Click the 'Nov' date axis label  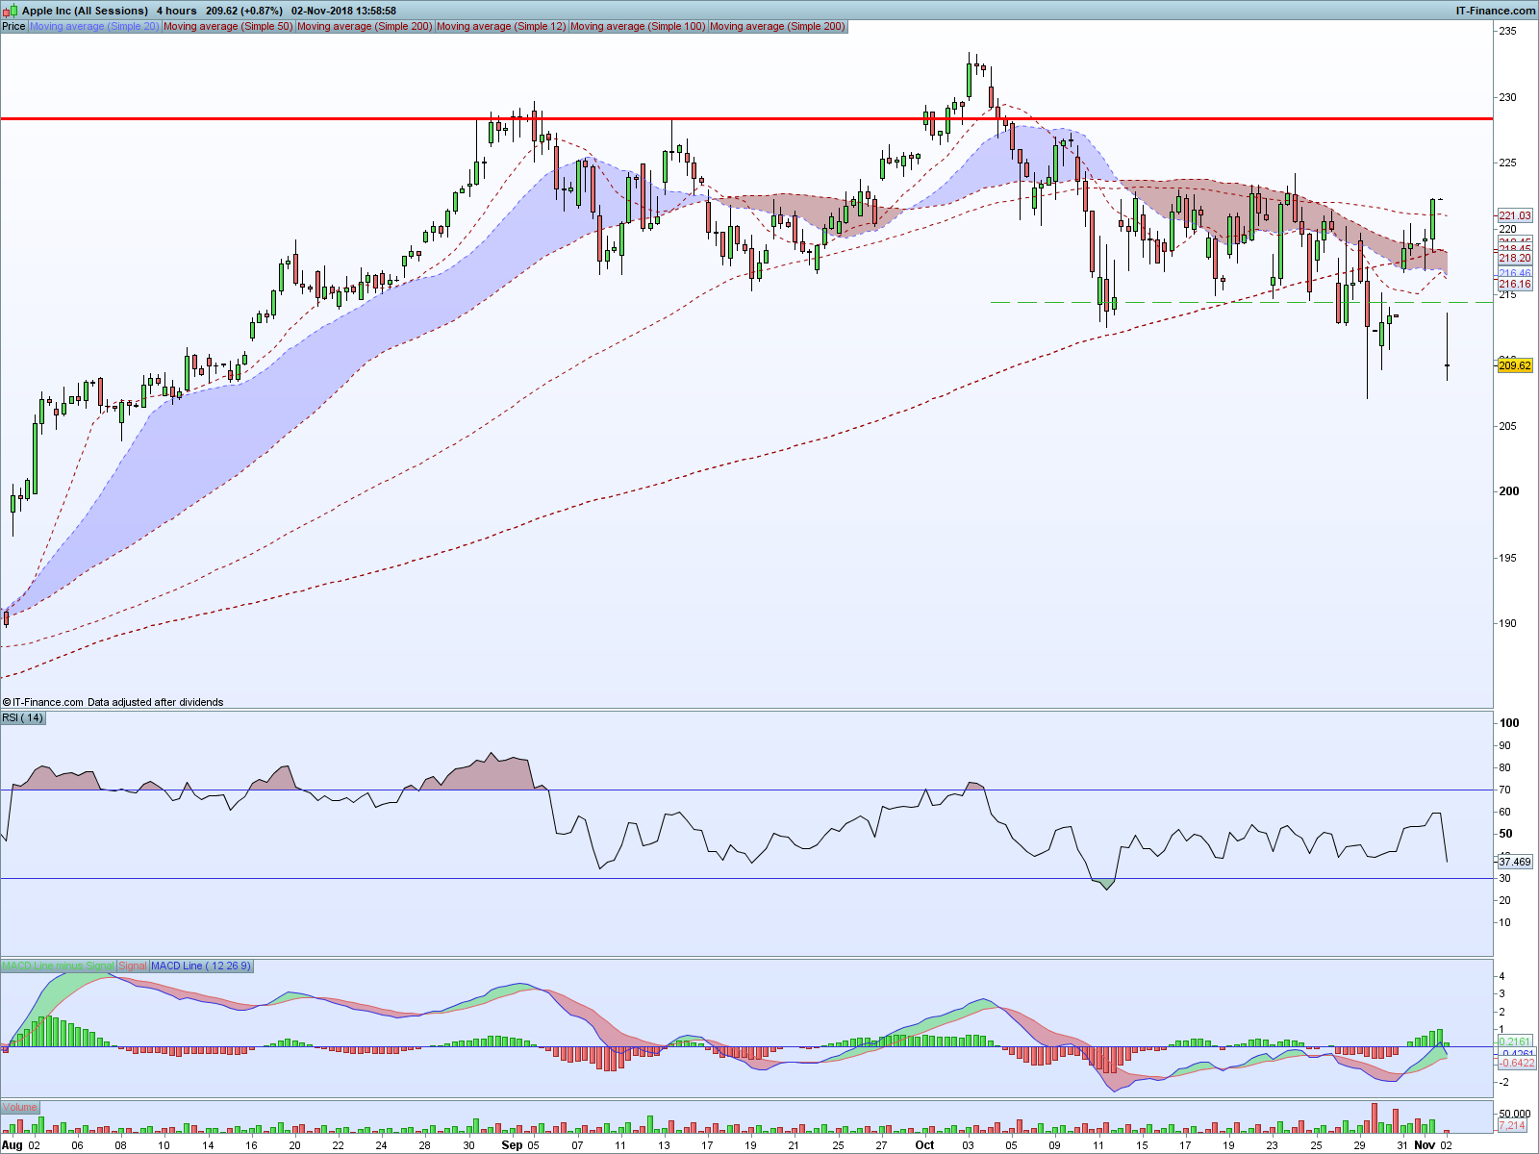click(x=1425, y=1145)
